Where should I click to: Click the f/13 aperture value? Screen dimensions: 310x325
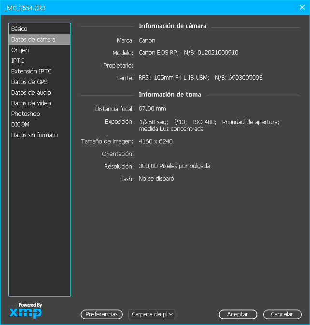[x=180, y=122]
